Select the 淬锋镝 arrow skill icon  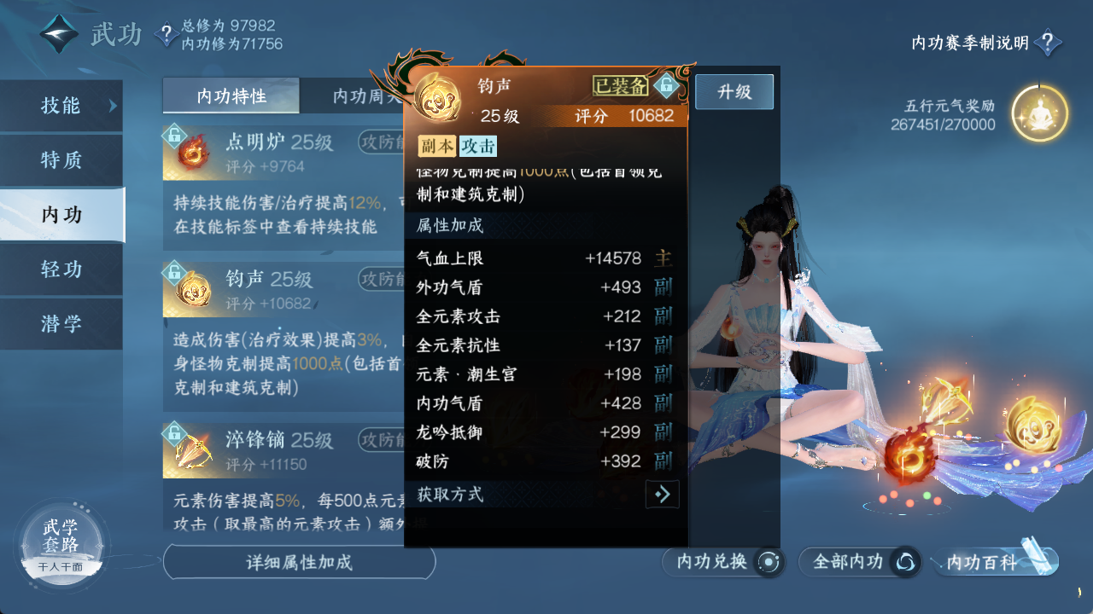pyautogui.click(x=193, y=451)
